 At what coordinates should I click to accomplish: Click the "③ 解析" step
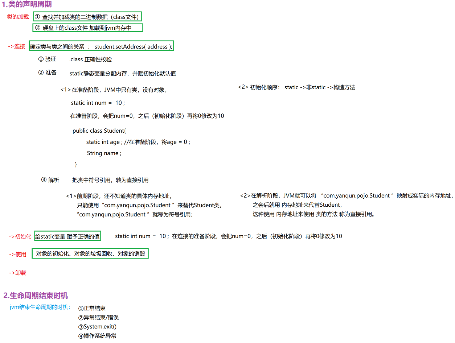click(x=50, y=180)
